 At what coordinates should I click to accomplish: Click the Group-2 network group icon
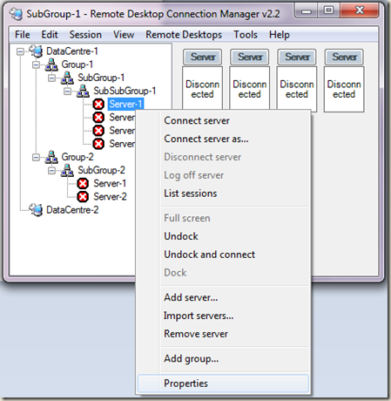coord(51,157)
